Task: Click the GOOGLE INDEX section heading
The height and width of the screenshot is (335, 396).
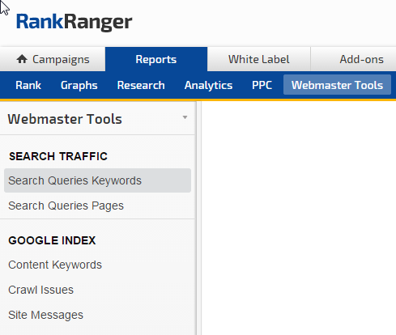Action: (x=52, y=240)
